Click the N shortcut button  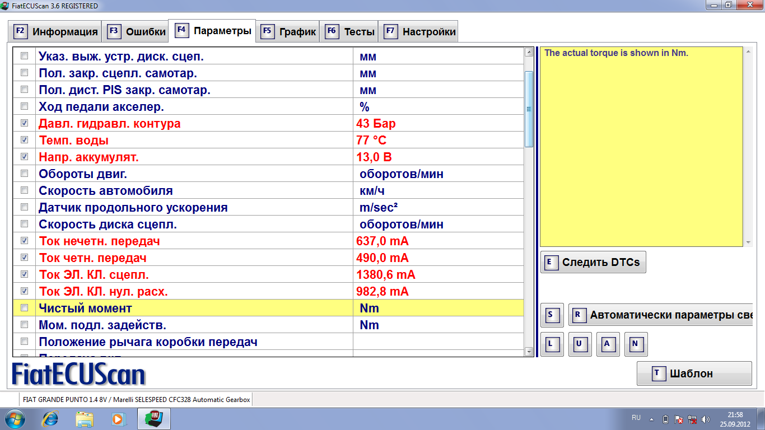click(636, 344)
